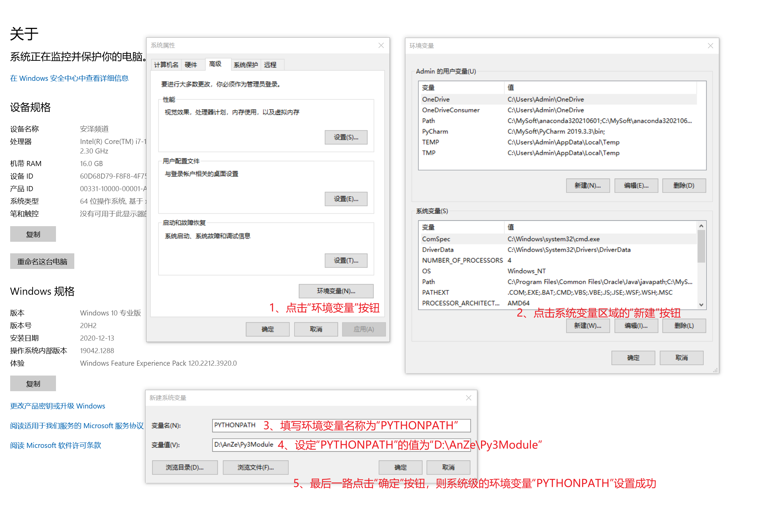Screen dimensions: 783x527
Task: Click 确定 in 系统属性 dialog
Action: (x=268, y=329)
